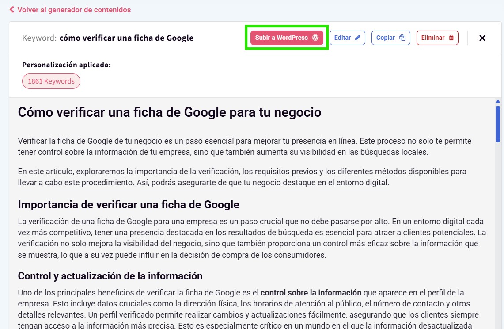Close the article panel with X
Screen dimensions: 504x329
(x=482, y=38)
